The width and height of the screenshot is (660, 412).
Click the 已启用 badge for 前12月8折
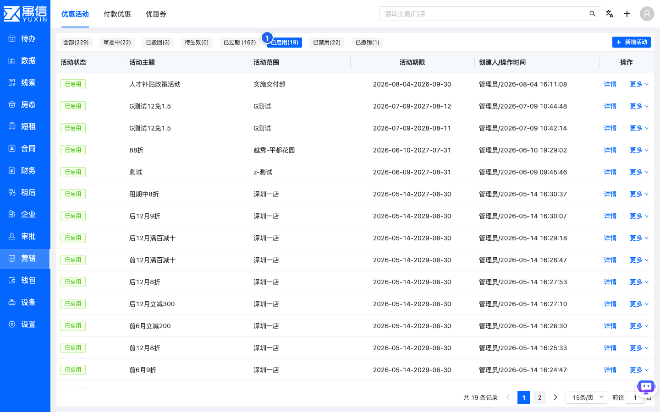pyautogui.click(x=73, y=348)
